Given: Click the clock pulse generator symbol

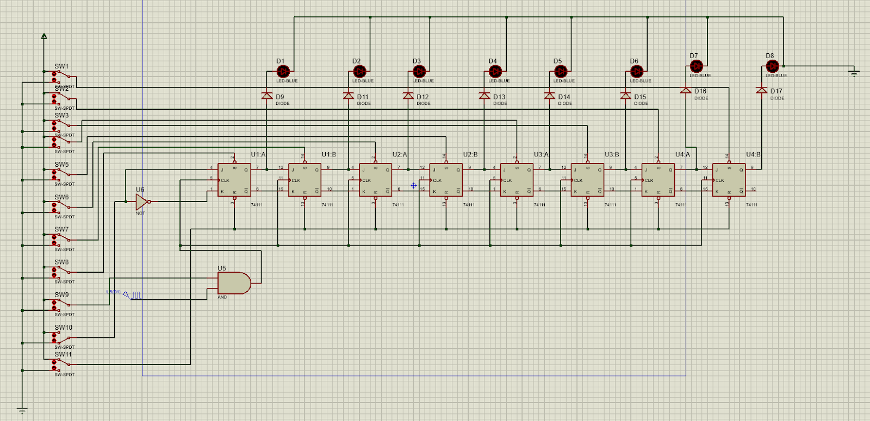Looking at the screenshot, I should point(133,295).
